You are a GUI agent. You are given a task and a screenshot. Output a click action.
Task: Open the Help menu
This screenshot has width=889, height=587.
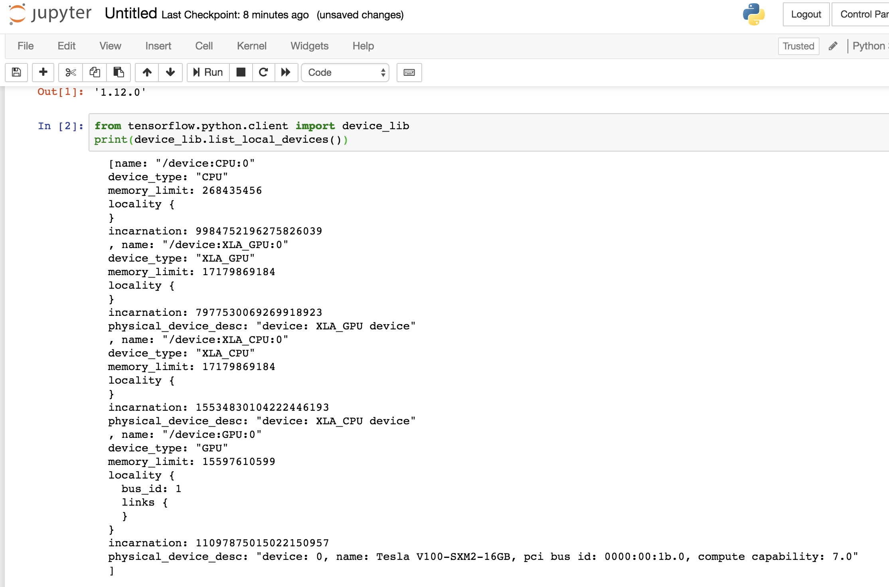363,46
